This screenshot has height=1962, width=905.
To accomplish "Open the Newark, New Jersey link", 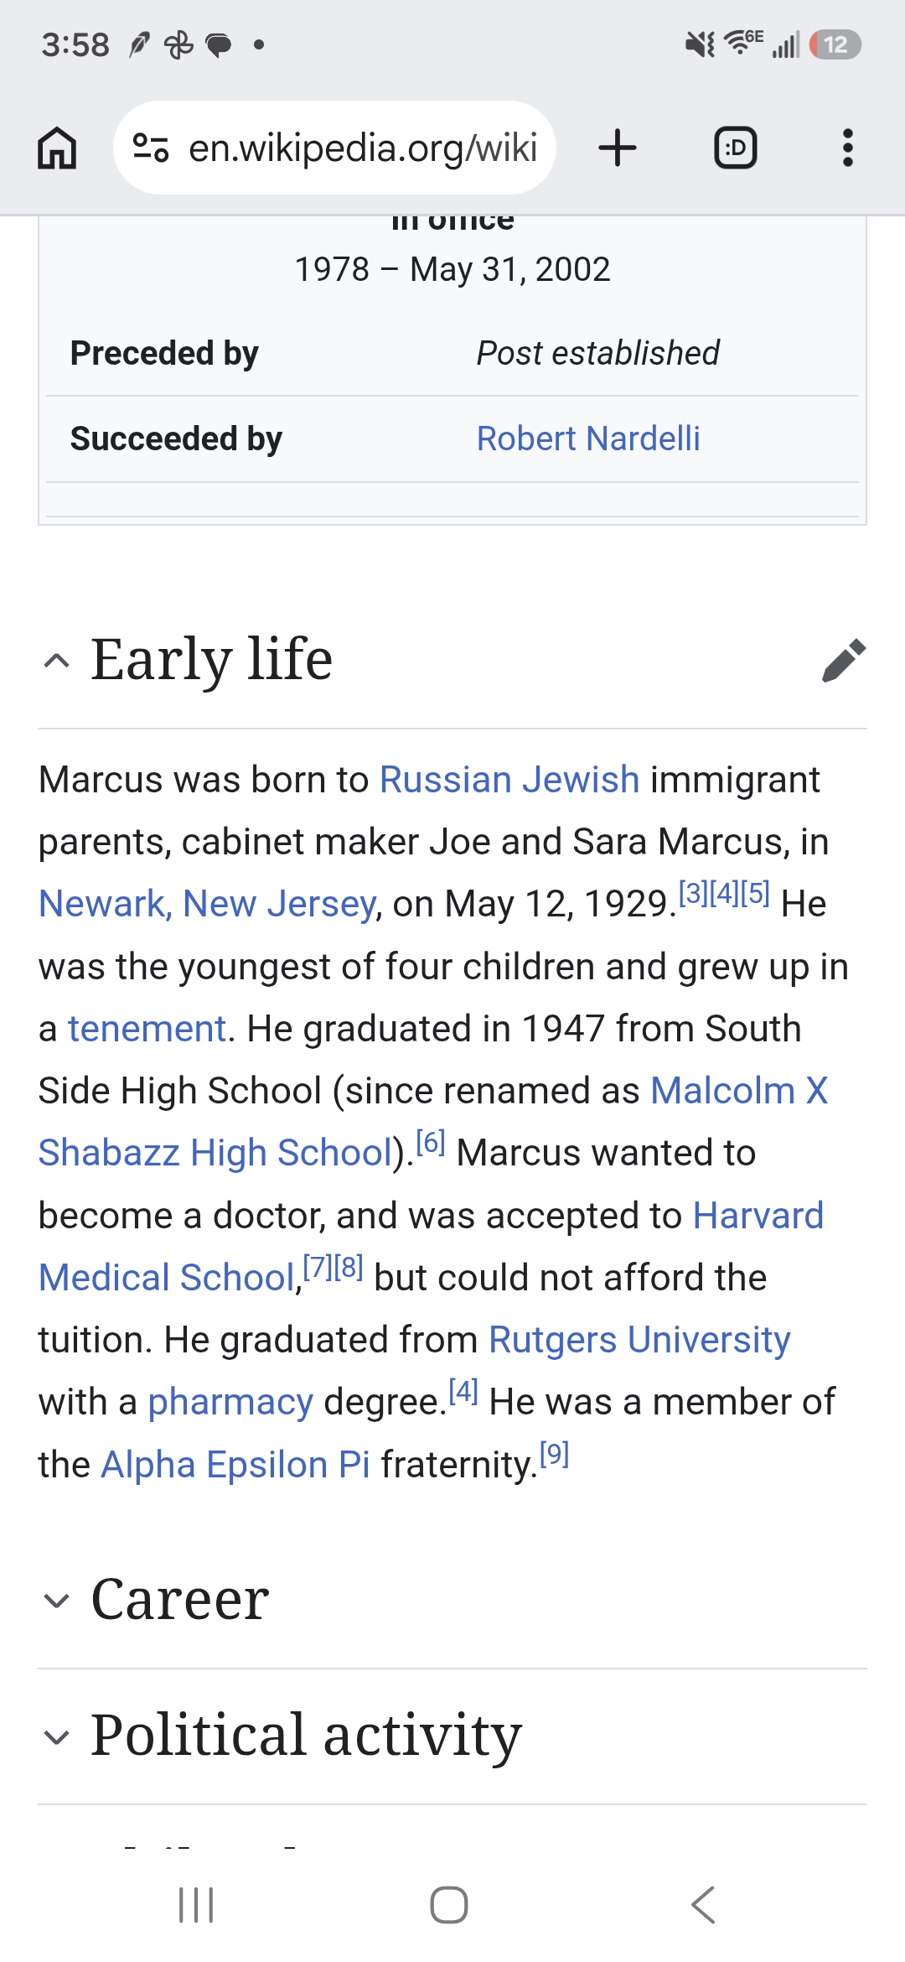I will tap(207, 904).
